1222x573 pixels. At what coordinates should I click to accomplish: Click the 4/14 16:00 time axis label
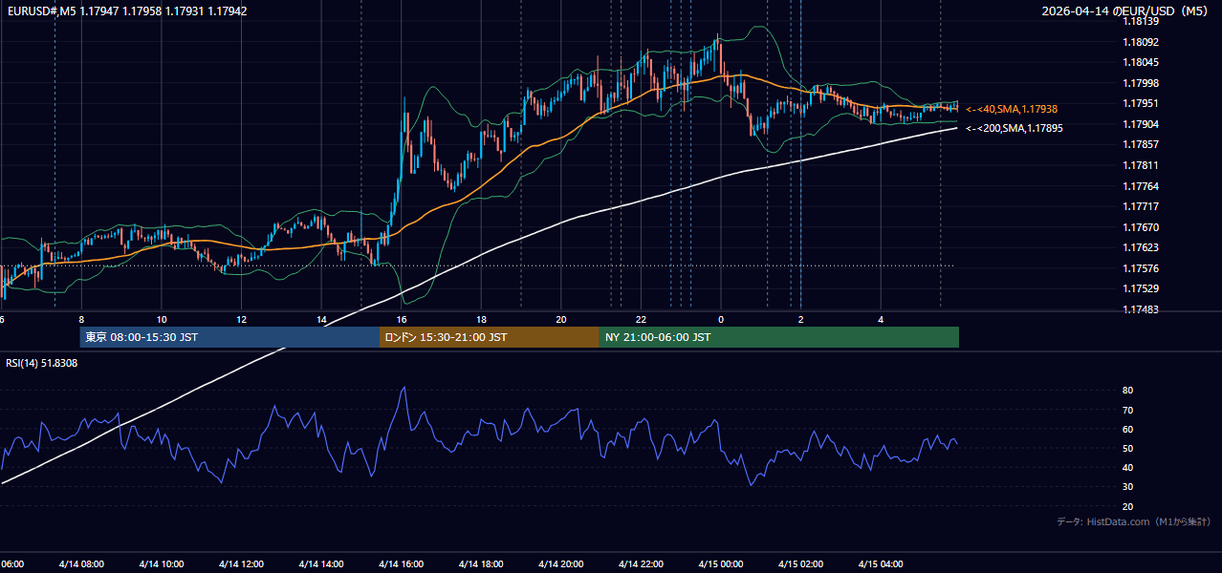[401, 563]
